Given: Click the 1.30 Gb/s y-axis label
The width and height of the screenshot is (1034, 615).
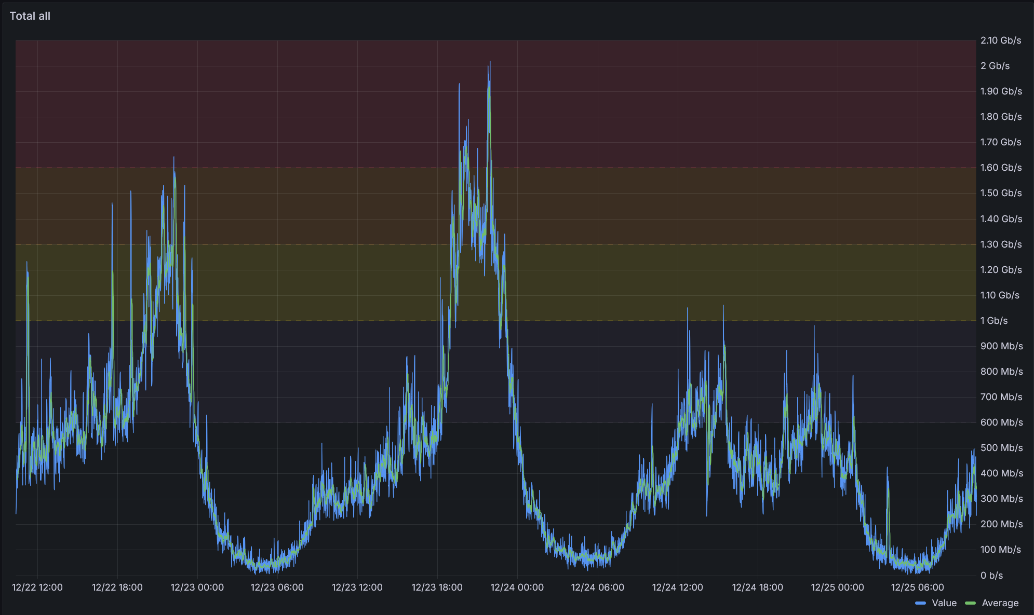Looking at the screenshot, I should point(1001,244).
